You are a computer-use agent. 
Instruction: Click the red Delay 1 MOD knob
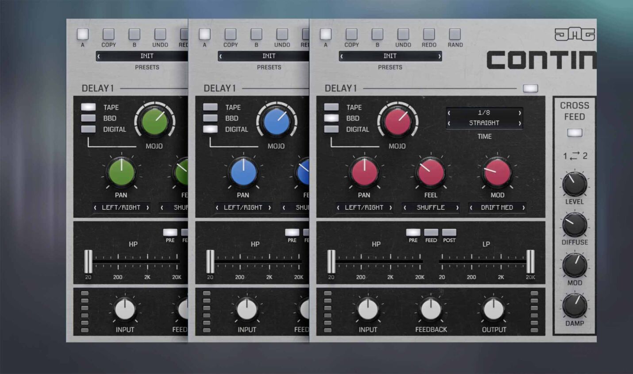pos(497,172)
